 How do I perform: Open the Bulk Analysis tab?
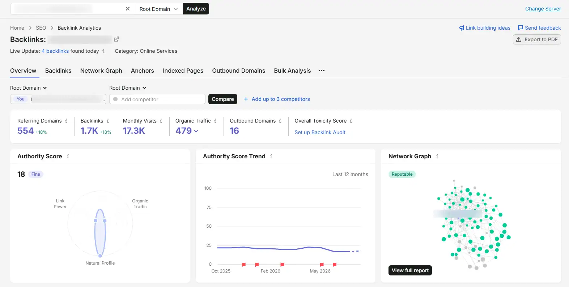point(292,70)
